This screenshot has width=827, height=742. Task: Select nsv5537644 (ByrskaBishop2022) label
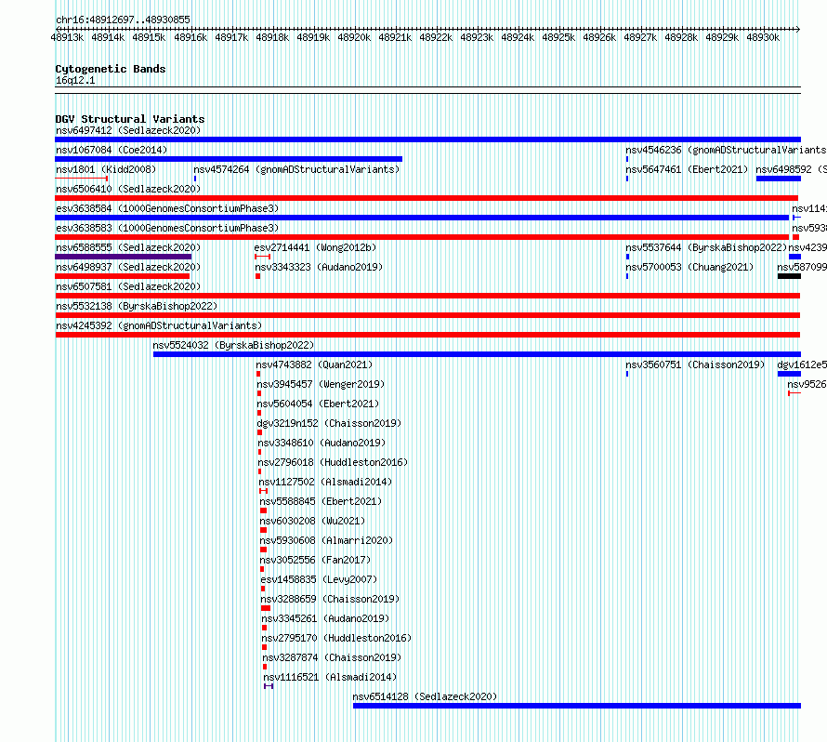pyautogui.click(x=706, y=247)
